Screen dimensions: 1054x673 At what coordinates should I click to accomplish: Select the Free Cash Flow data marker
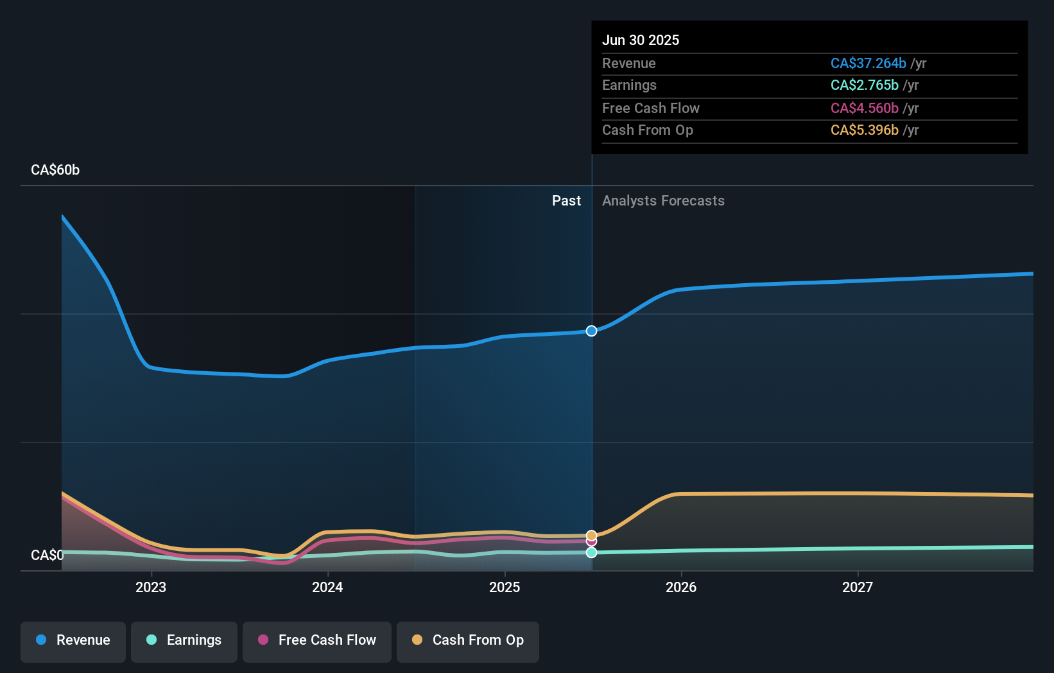click(x=591, y=542)
